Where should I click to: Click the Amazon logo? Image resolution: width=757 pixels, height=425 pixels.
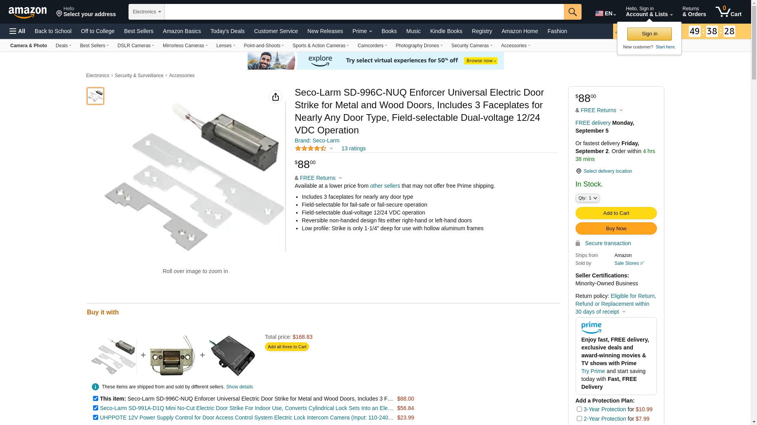(28, 13)
